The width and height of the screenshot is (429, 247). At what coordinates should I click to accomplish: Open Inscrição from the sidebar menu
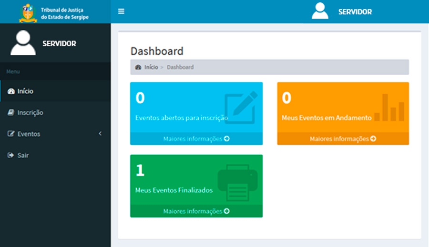coord(30,113)
